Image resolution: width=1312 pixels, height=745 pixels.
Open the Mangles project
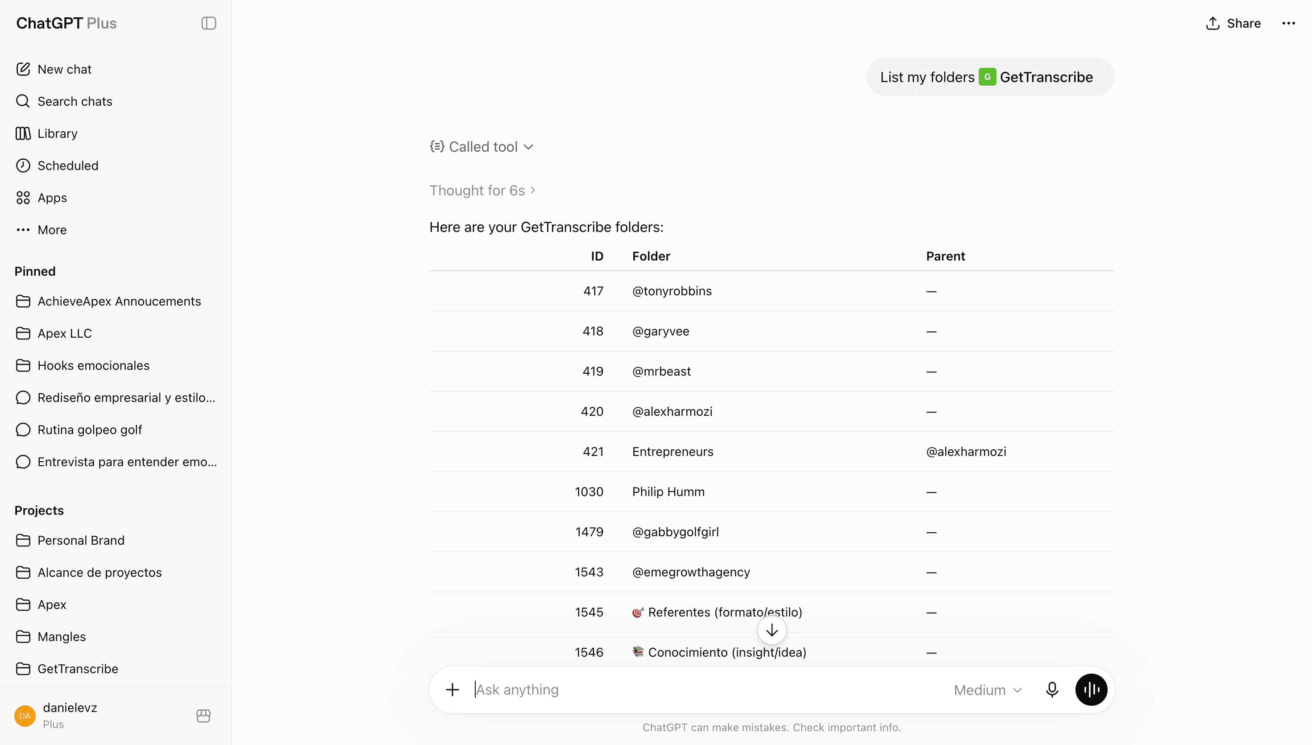(x=116, y=637)
